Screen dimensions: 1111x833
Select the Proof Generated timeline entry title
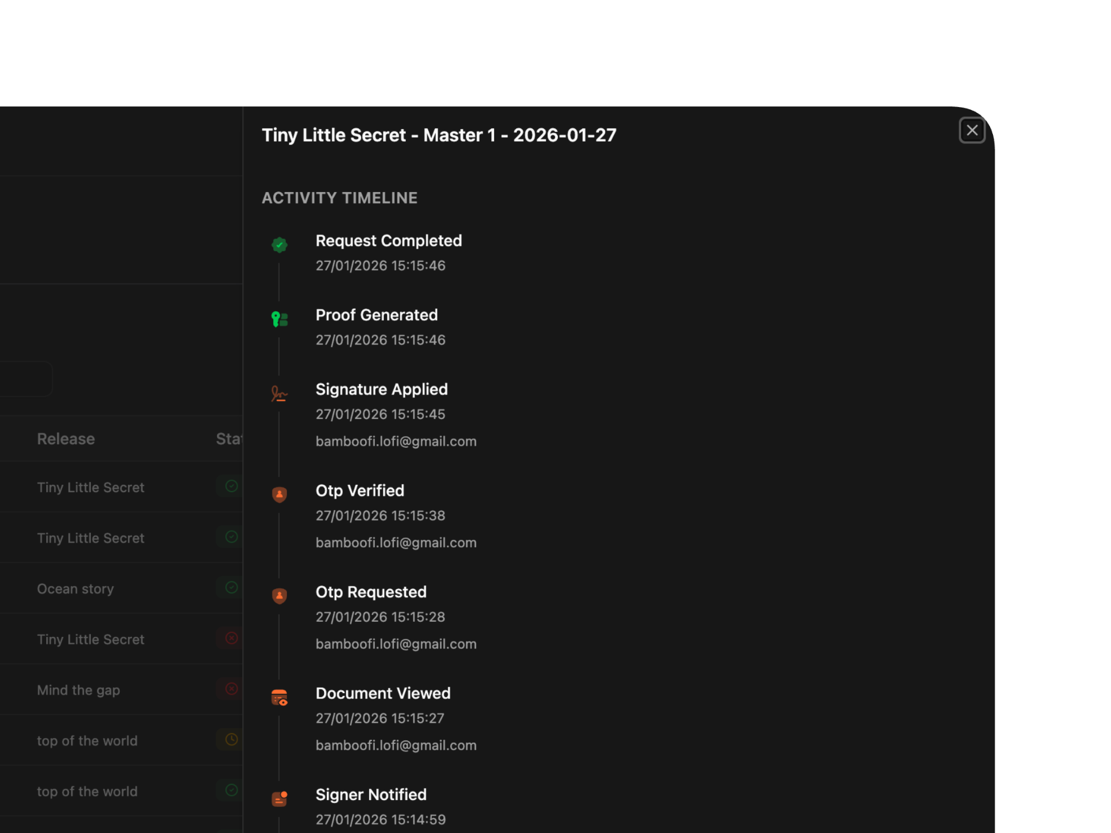tap(376, 315)
